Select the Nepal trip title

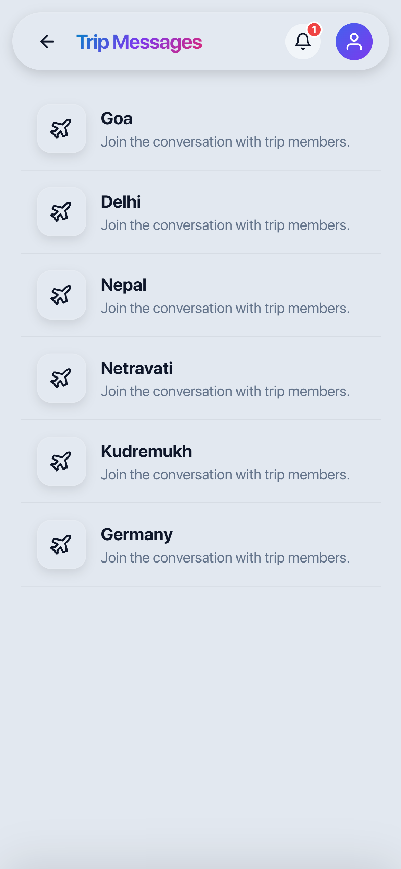pos(123,285)
